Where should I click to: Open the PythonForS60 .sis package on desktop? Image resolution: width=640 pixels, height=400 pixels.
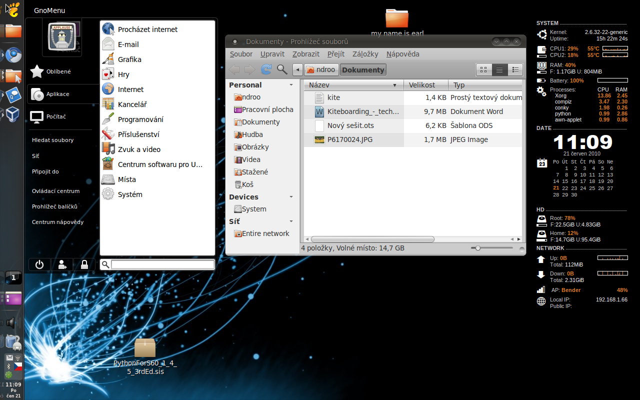(x=145, y=348)
